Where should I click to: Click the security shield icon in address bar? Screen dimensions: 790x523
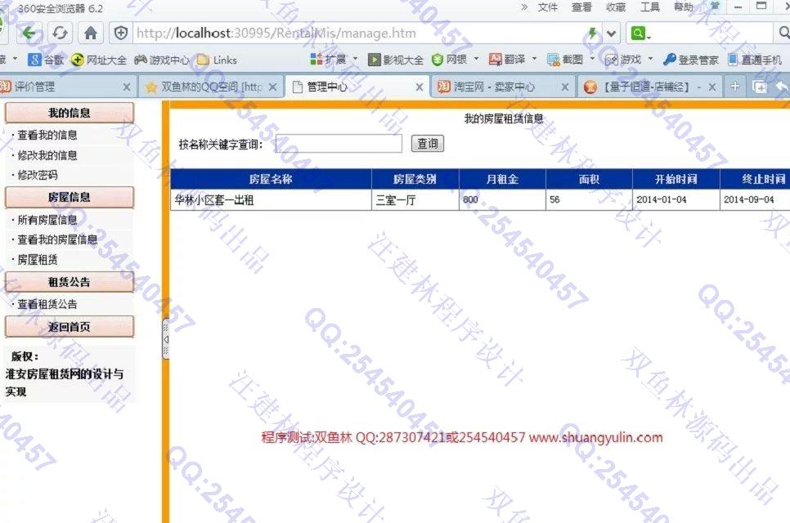(121, 34)
